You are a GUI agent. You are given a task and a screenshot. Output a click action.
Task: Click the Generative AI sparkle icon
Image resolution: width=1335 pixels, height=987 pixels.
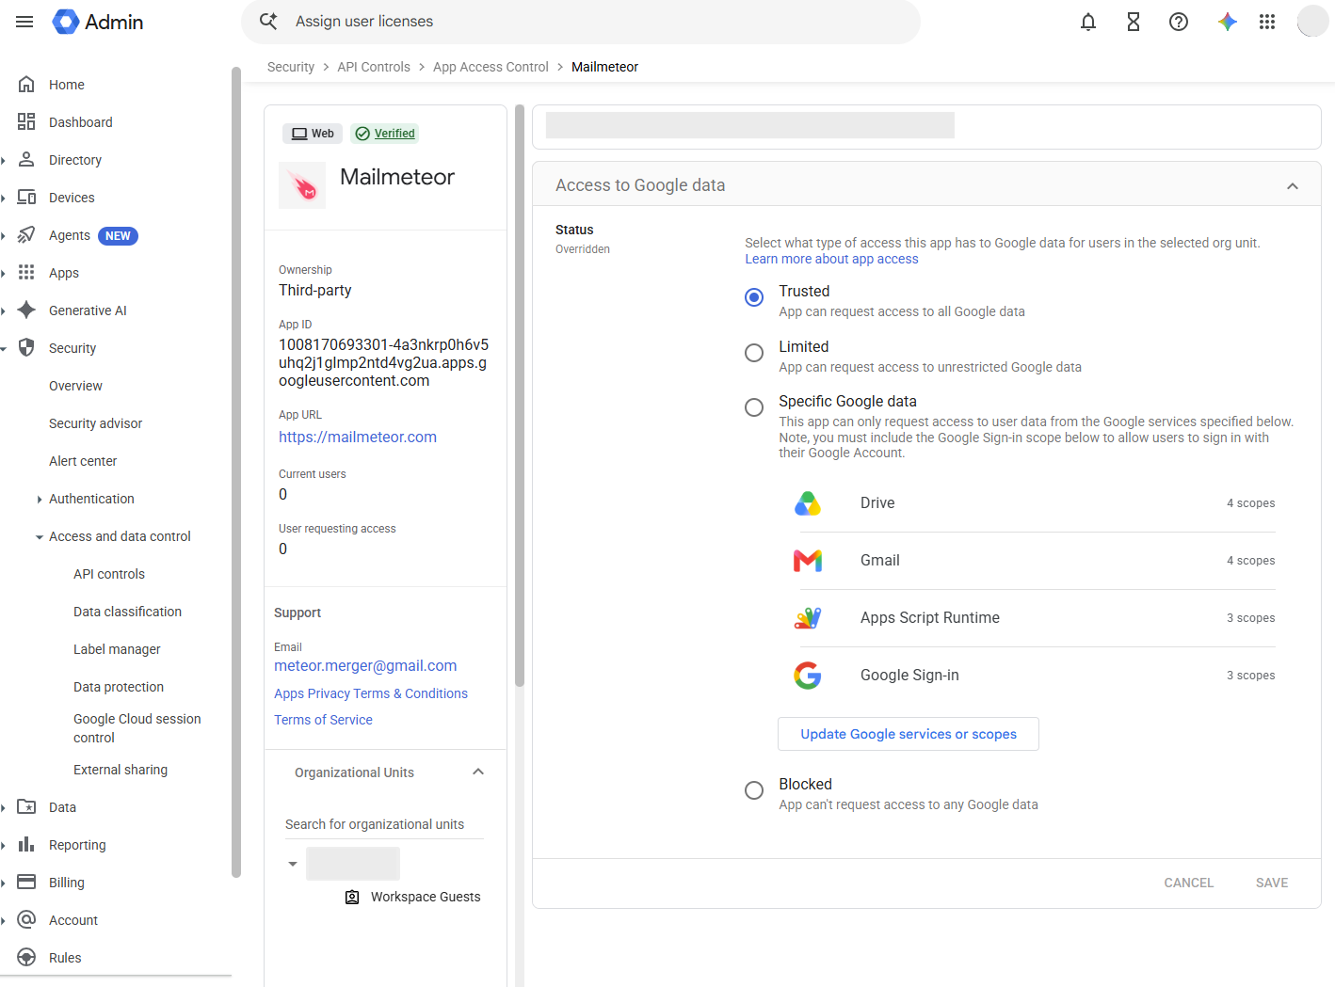[26, 310]
